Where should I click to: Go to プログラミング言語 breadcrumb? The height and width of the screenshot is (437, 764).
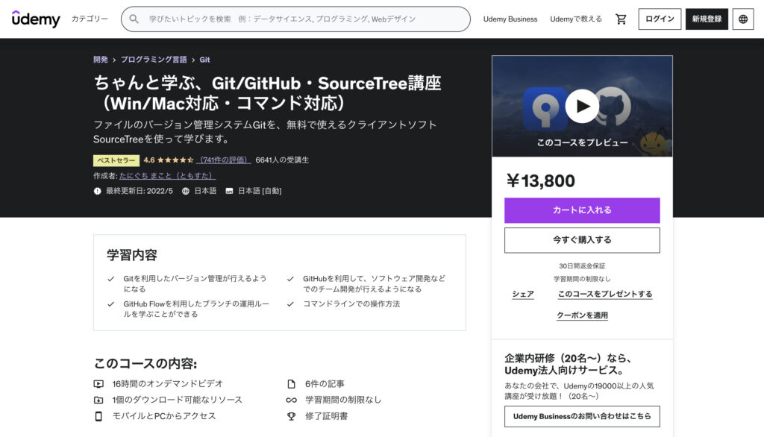[x=154, y=60]
